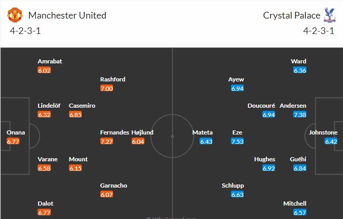Click player Mitchell's name
The width and height of the screenshot is (343, 219).
click(295, 204)
